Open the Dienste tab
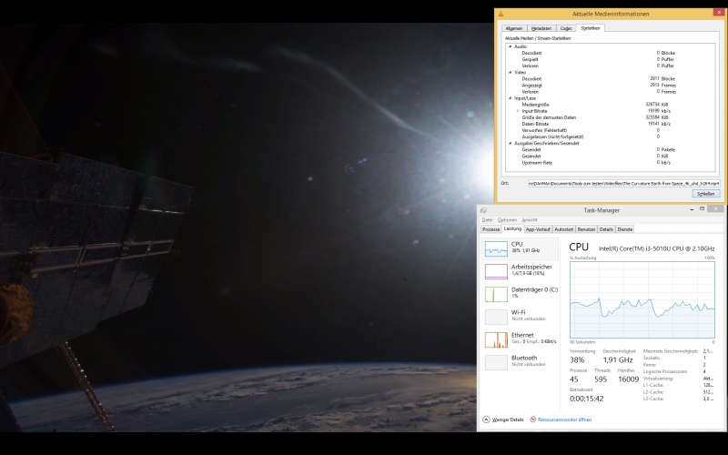Viewport: 728px width, 455px height. coord(625,229)
